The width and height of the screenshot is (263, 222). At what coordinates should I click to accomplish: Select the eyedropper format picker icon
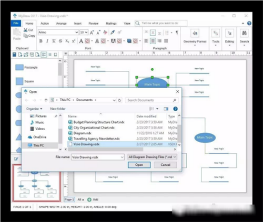point(113,32)
